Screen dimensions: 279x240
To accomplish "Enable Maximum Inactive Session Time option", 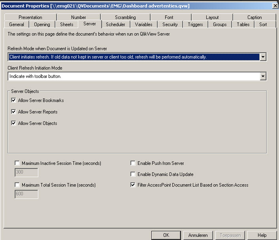I will pos(17,163).
